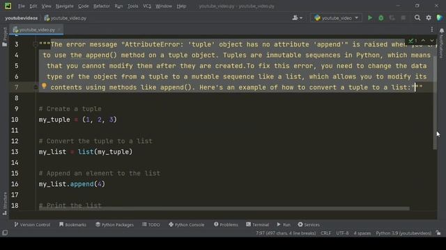Change the CRLF line separator
This screenshot has height=250, width=446.
pos(325,233)
